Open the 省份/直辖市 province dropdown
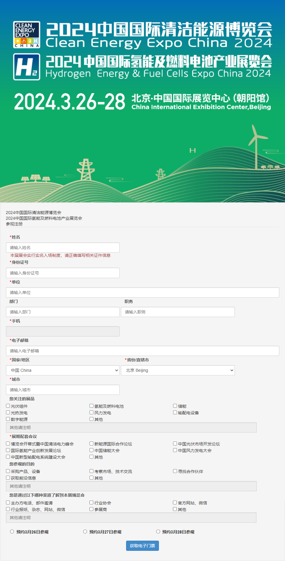285x561 pixels. (x=178, y=370)
